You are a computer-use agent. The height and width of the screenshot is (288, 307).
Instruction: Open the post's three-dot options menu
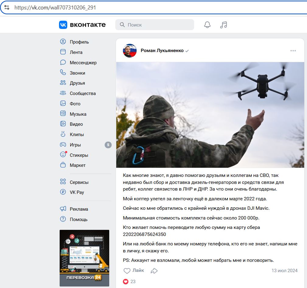click(x=293, y=51)
